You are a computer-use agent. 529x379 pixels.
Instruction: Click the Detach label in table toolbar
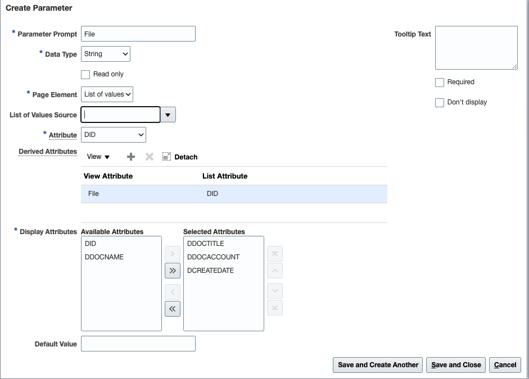click(186, 157)
